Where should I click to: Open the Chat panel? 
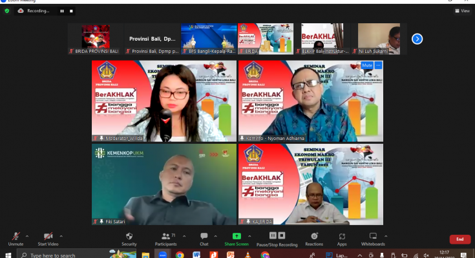[204, 239]
